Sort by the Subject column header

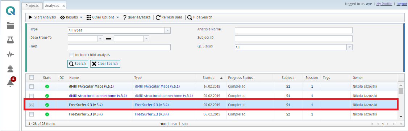288,78
